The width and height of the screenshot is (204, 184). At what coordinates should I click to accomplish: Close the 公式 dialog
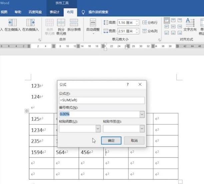[140, 84]
